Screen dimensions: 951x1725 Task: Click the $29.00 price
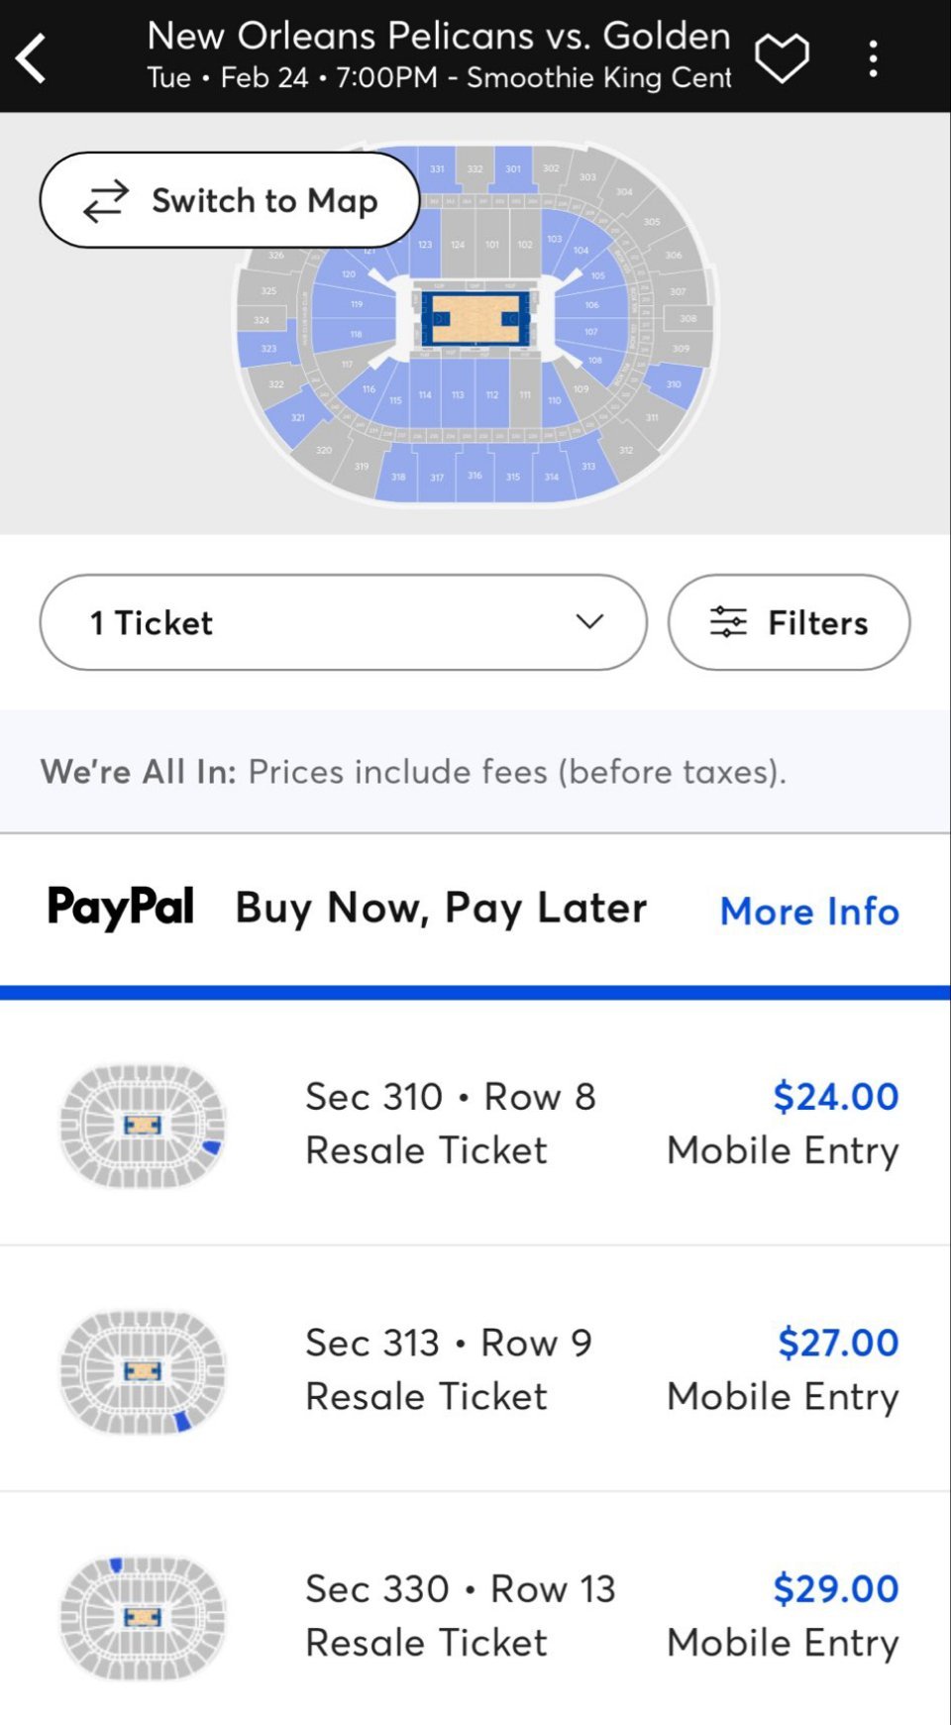point(835,1588)
